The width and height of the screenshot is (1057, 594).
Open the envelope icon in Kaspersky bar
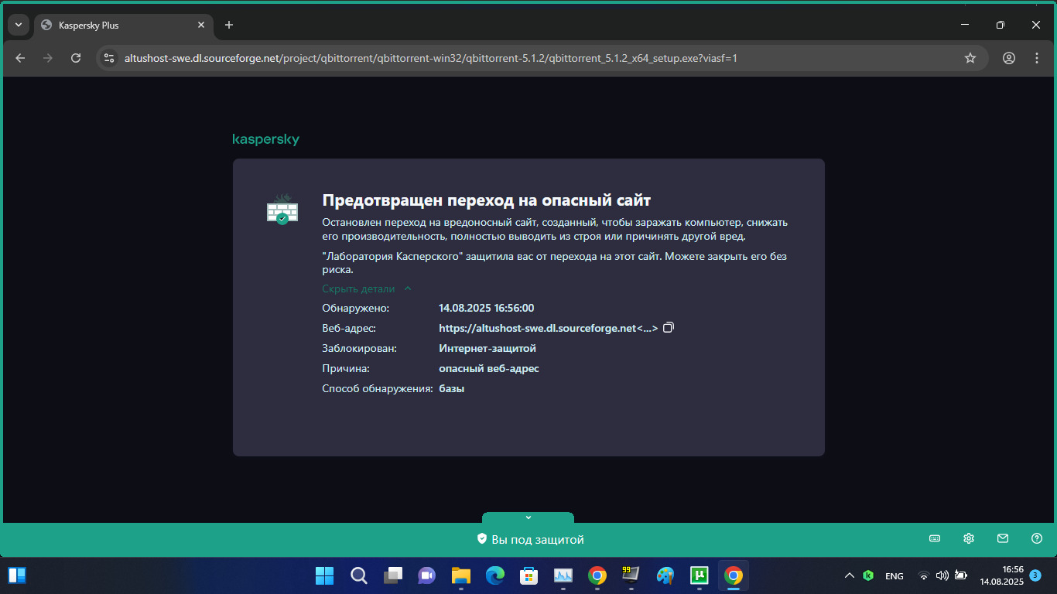pyautogui.click(x=1003, y=538)
